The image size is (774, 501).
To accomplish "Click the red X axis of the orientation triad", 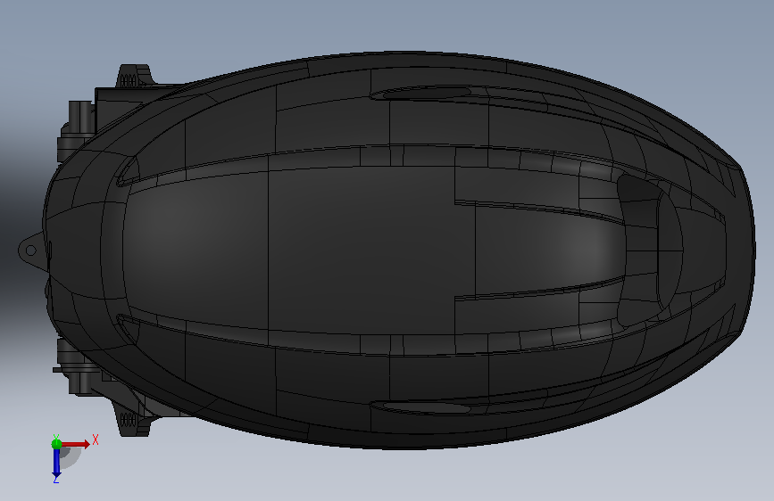I will [x=75, y=444].
